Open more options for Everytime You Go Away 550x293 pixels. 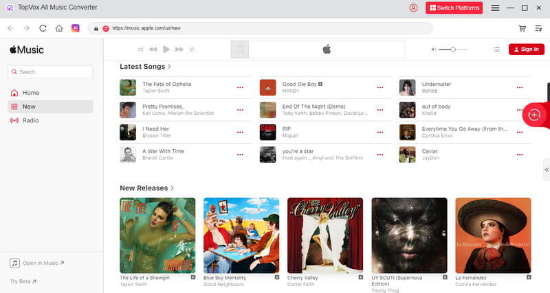(x=520, y=132)
